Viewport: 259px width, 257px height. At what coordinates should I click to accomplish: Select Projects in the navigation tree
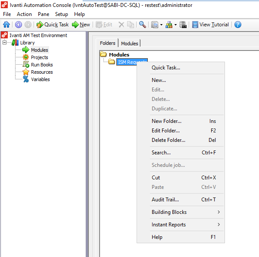40,57
